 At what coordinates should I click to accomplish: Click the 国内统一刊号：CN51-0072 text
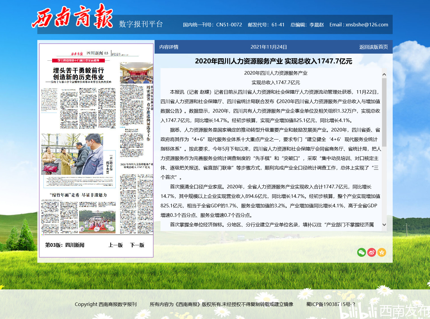212,25
